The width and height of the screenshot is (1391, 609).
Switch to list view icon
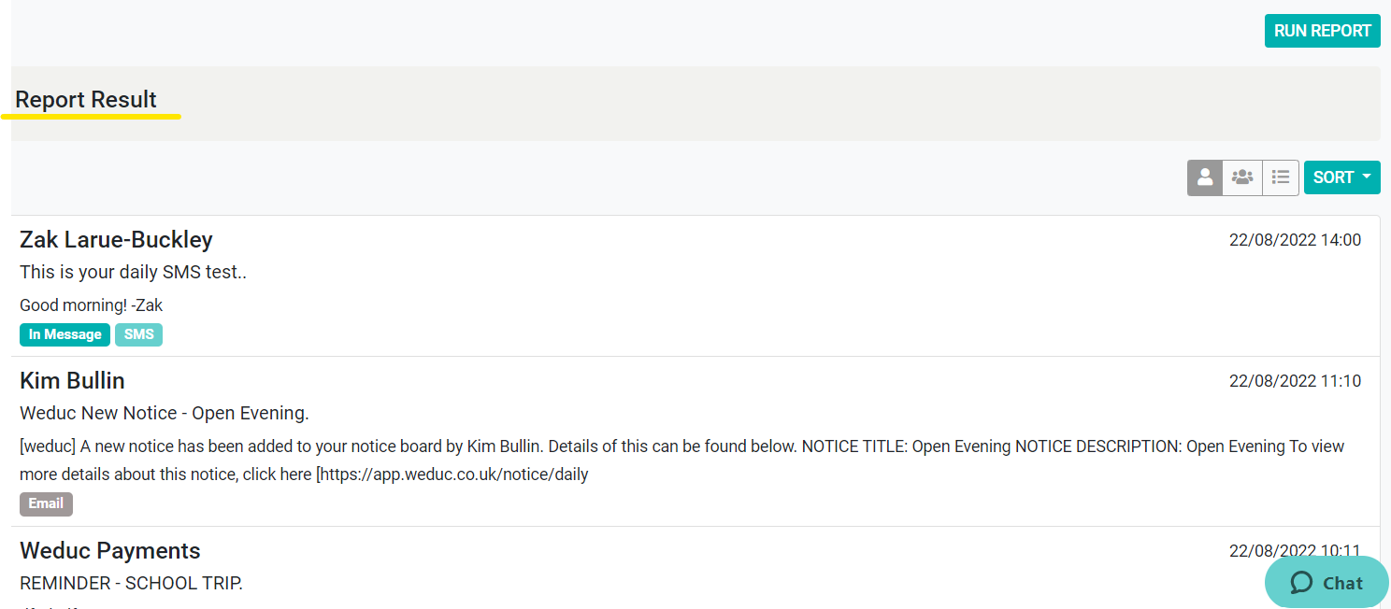point(1281,177)
